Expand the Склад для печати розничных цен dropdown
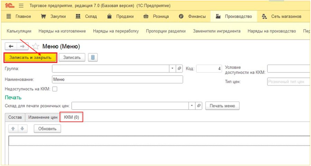This screenshot has width=311, height=166. click(192, 106)
